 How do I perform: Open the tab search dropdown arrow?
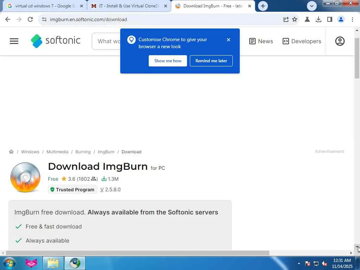[311, 6]
